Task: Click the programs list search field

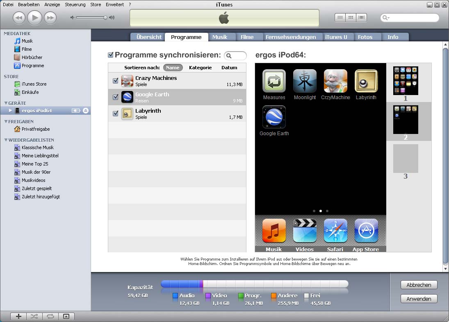Action: [x=235, y=55]
